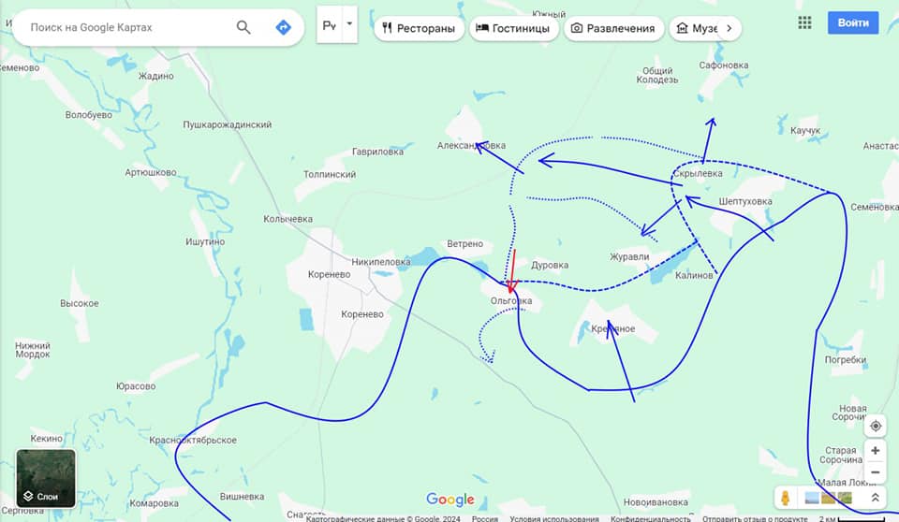Open Street View pegman
Screen dimensions: 899x522
[x=786, y=498]
